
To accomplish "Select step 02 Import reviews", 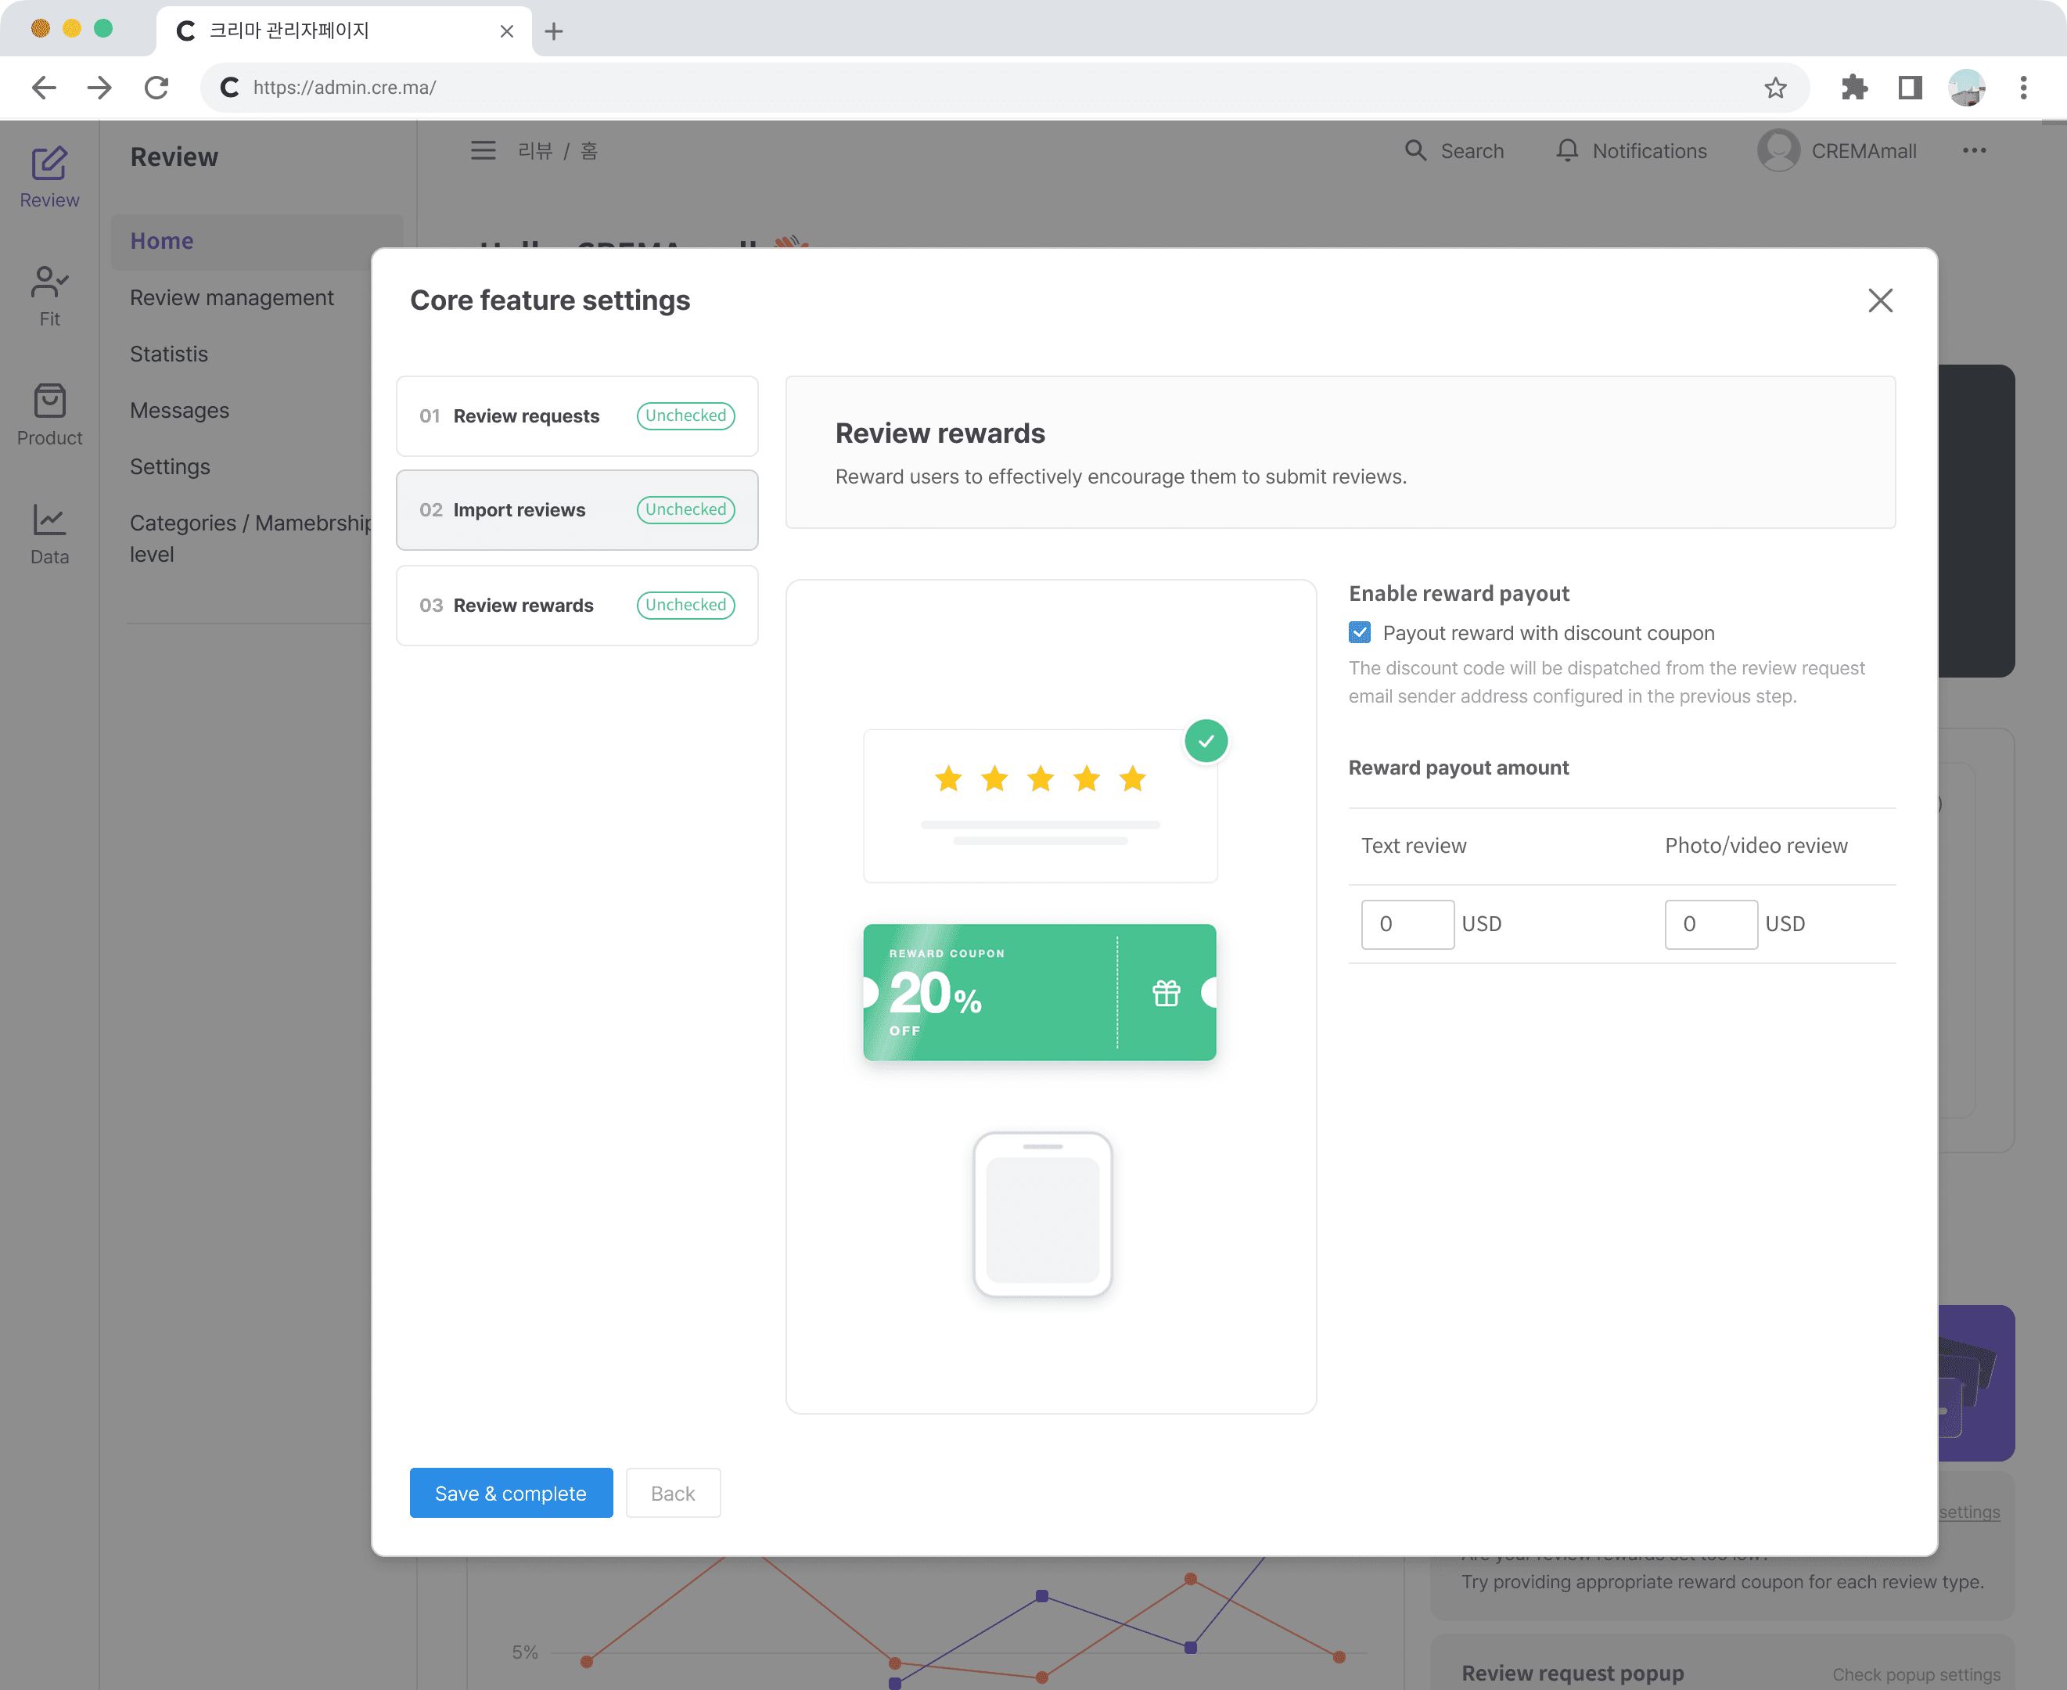I will coord(577,510).
